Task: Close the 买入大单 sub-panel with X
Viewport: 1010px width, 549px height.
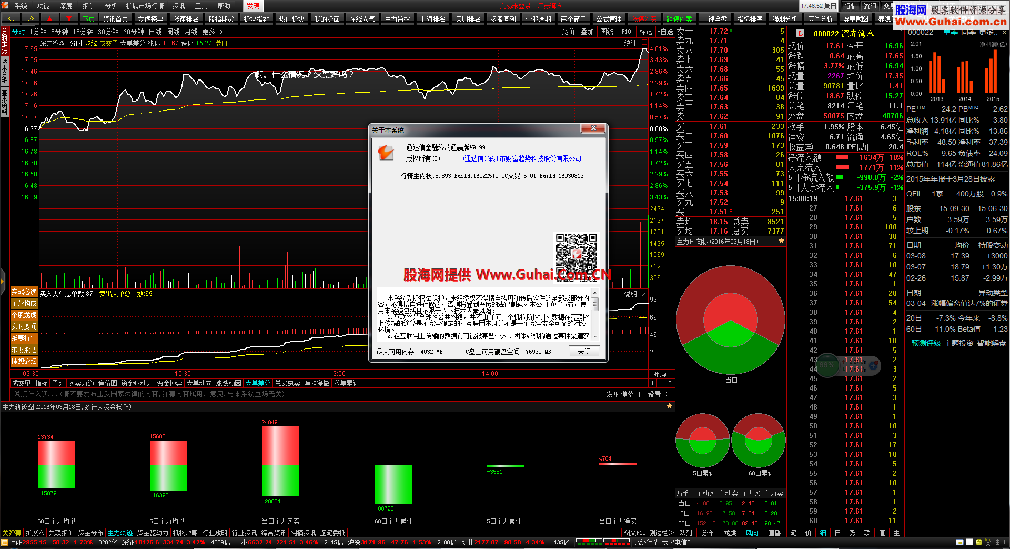Action: pos(644,294)
